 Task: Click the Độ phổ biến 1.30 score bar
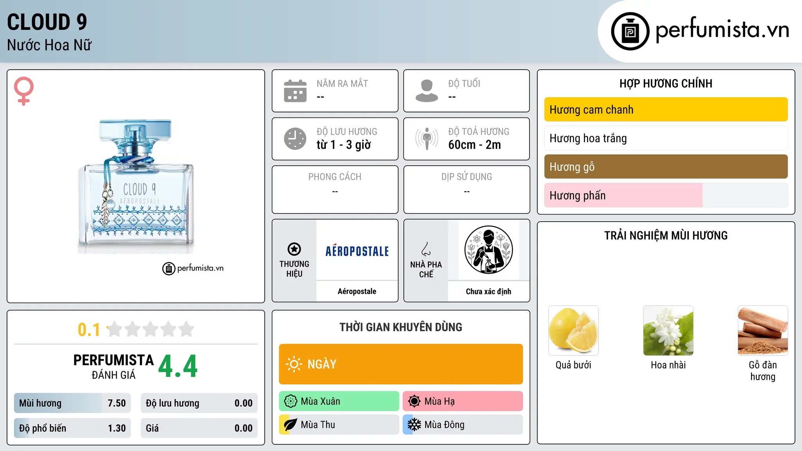(x=72, y=428)
